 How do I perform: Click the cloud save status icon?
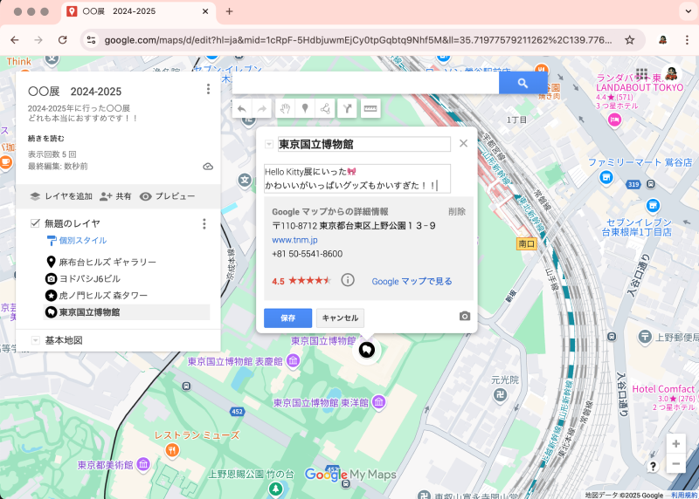pos(208,167)
